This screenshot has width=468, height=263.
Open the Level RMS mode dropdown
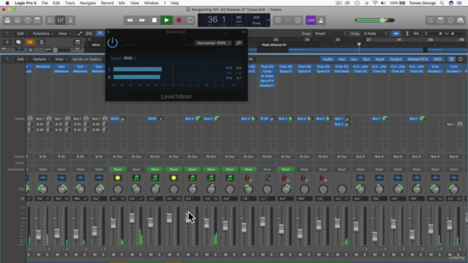pos(129,58)
